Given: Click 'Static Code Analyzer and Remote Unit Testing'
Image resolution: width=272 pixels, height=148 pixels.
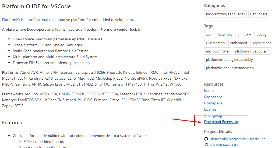Looking at the screenshot, I should 51,51.
